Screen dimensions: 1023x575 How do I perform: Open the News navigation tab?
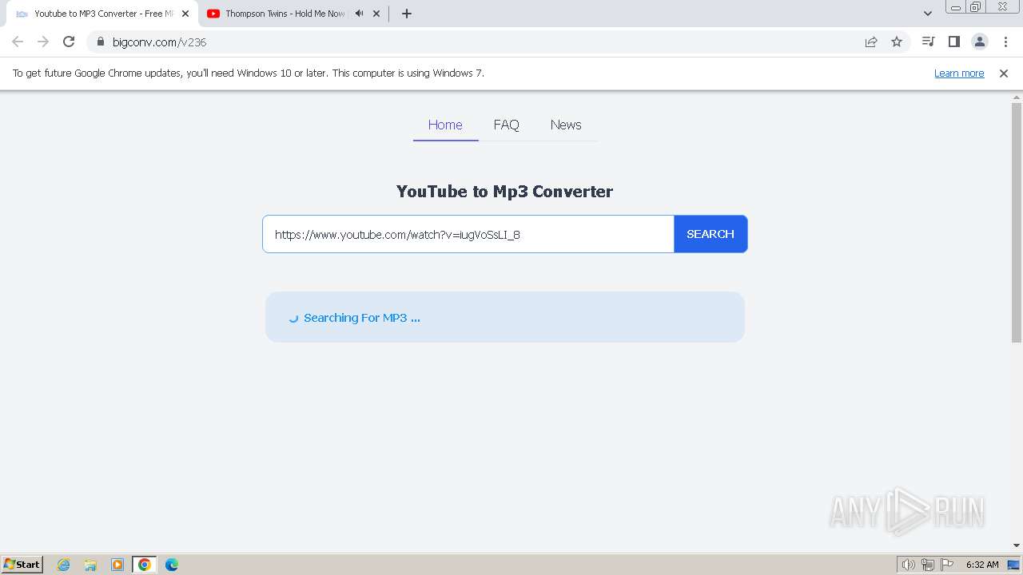[566, 125]
